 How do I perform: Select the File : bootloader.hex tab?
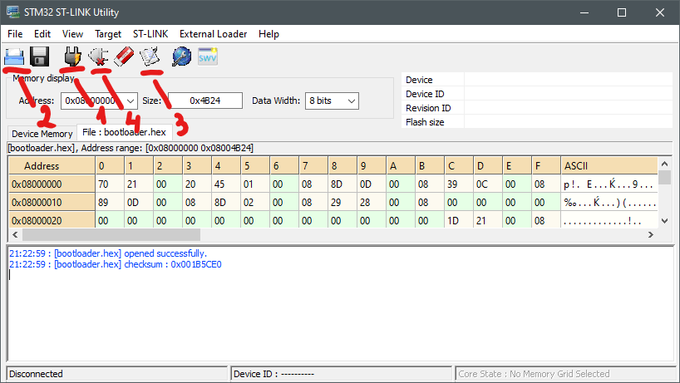point(124,132)
